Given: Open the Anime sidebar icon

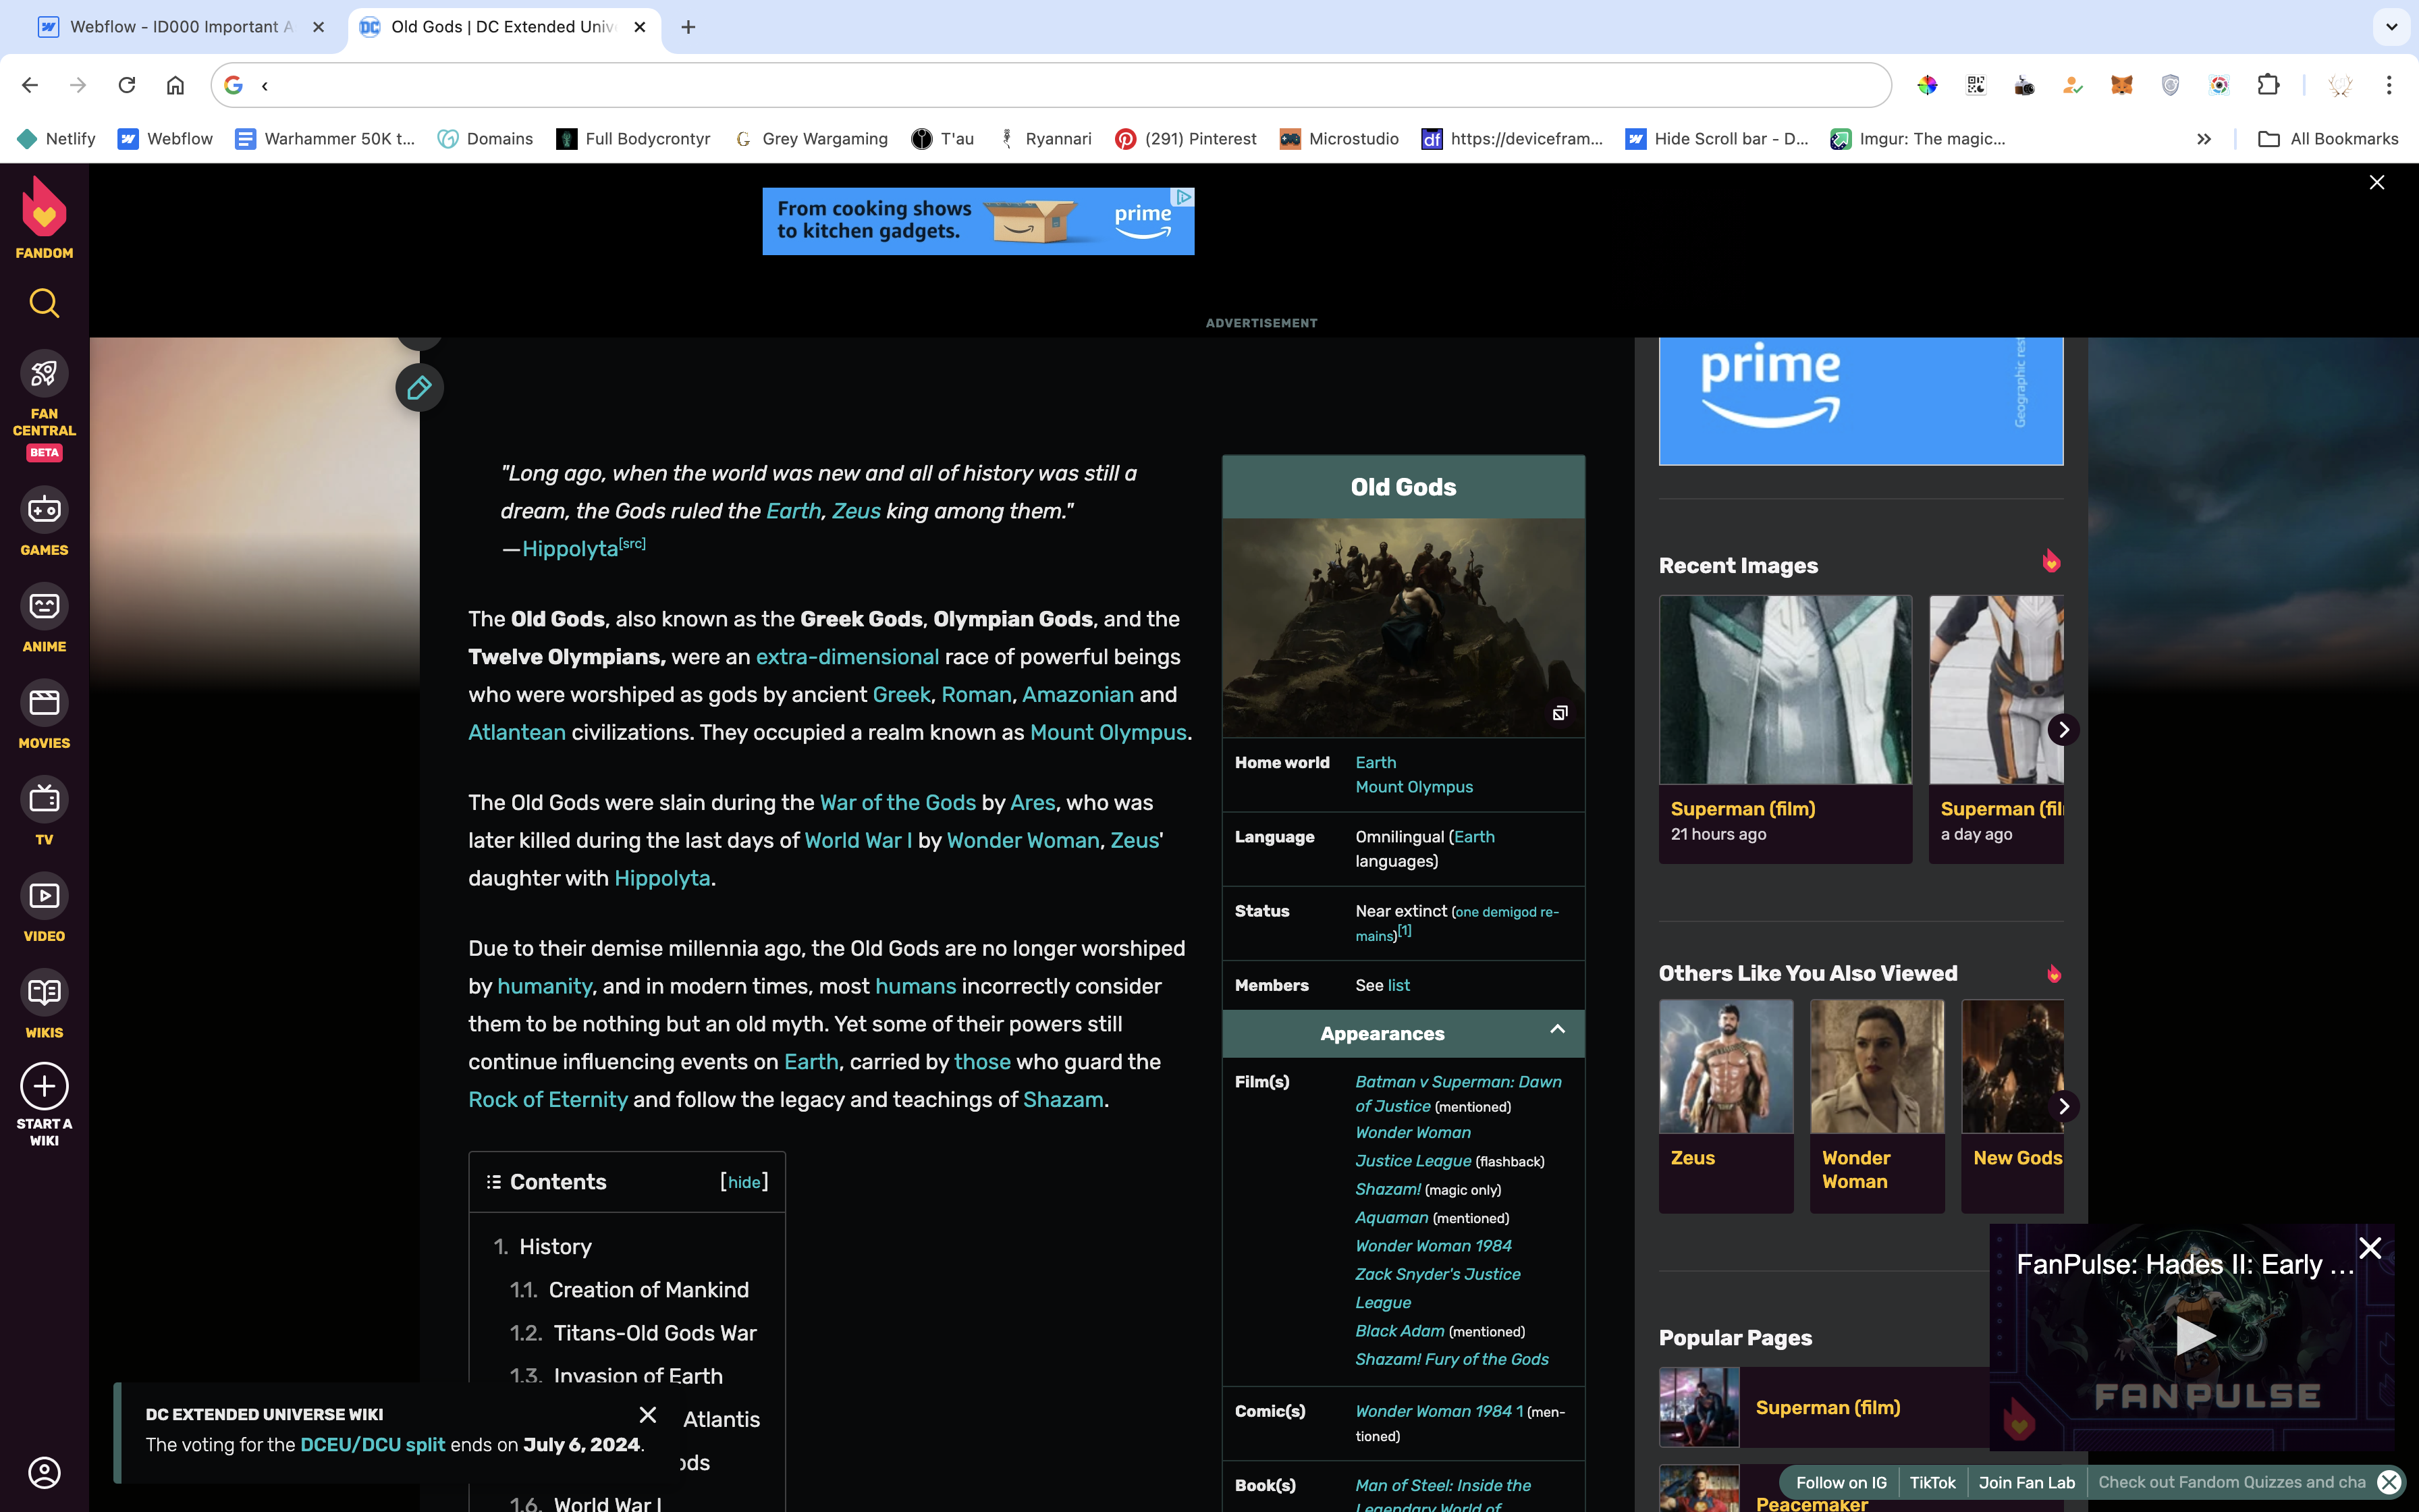Looking at the screenshot, I should [44, 607].
